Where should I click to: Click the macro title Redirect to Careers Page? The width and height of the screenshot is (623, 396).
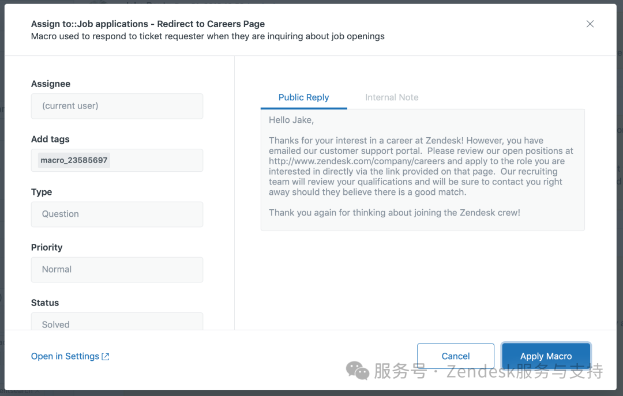[211, 24]
